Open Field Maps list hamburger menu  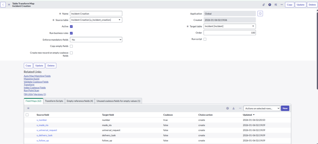pos(28,108)
